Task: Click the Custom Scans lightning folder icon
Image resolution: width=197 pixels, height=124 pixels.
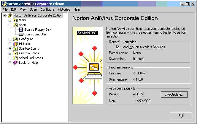Action: [x=15, y=53]
